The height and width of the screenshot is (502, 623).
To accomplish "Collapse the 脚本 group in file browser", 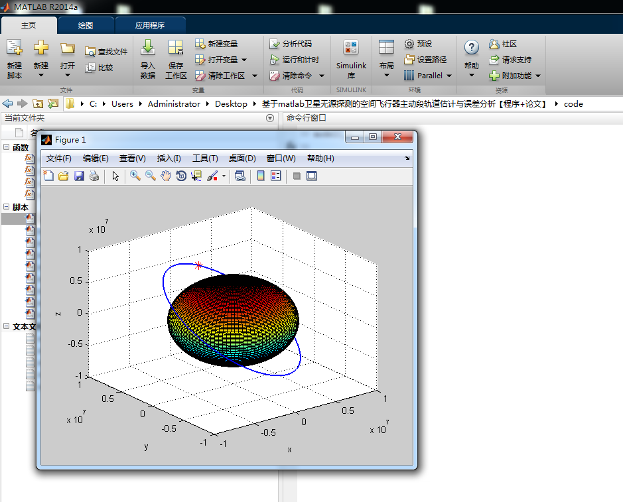I will coord(7,206).
